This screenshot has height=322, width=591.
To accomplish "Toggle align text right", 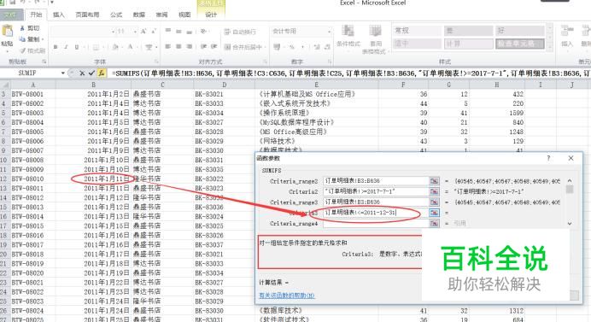I will [190, 47].
